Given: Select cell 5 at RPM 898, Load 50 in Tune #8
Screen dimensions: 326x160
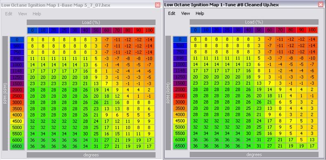Looking at the screenshot, I should point(259,58).
